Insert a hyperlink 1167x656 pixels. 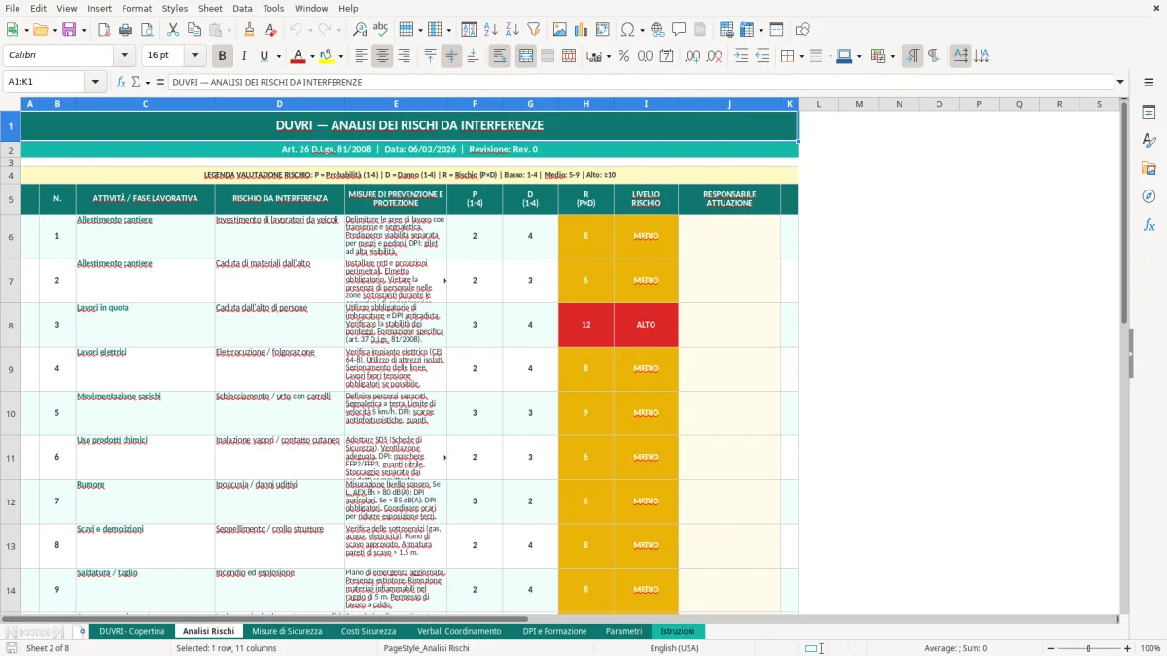[657, 30]
